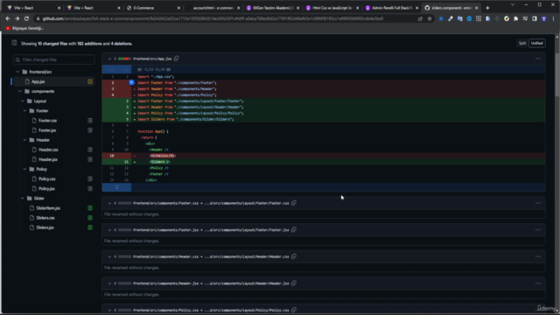
Task: Copy Footer.jsx renamed file path
Action: click(x=294, y=229)
